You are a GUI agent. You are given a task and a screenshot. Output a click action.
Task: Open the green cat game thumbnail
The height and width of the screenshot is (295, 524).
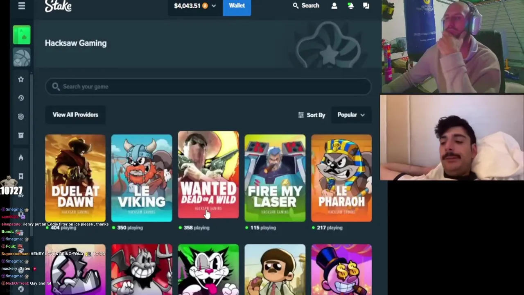(x=208, y=270)
